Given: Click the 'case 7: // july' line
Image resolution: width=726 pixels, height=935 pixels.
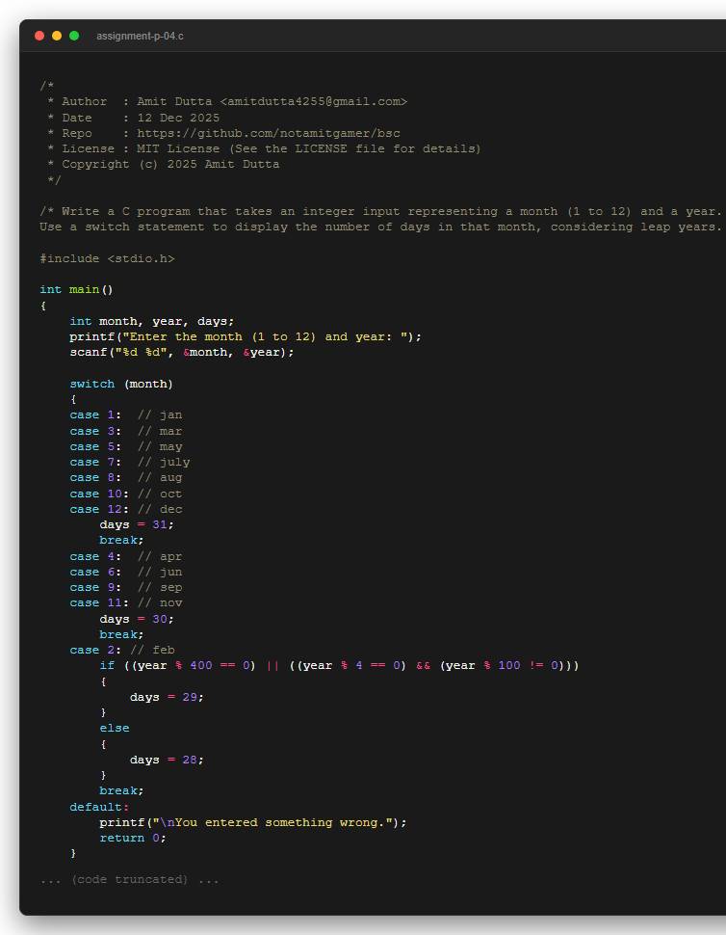Looking at the screenshot, I should coord(130,462).
